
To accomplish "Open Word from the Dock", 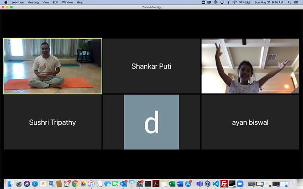I will (180, 184).
